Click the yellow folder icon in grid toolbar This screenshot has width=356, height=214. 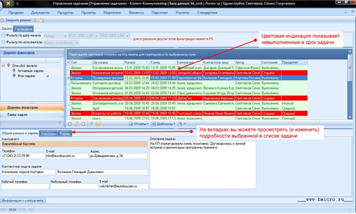98,124
